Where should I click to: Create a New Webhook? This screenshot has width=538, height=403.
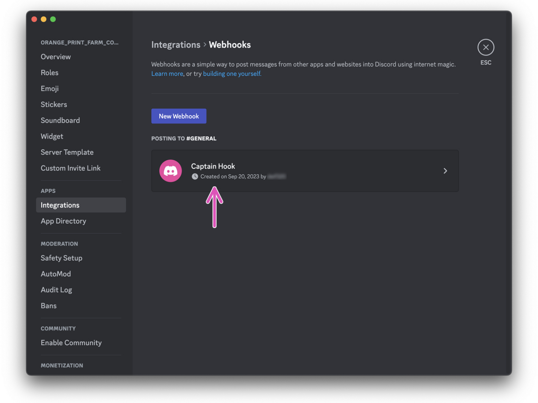(179, 116)
